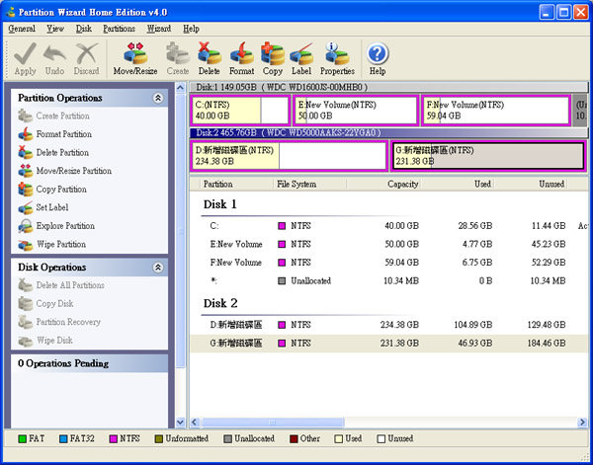Select the C: partition block in disk map

pos(241,111)
